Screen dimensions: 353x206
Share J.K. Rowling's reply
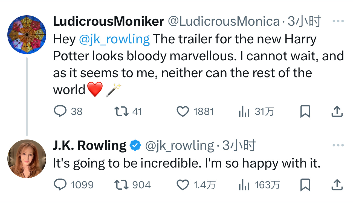tap(337, 185)
